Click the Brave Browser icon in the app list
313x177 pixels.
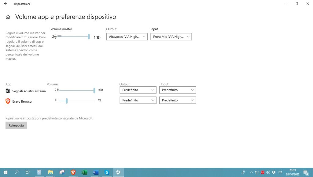[7, 101]
